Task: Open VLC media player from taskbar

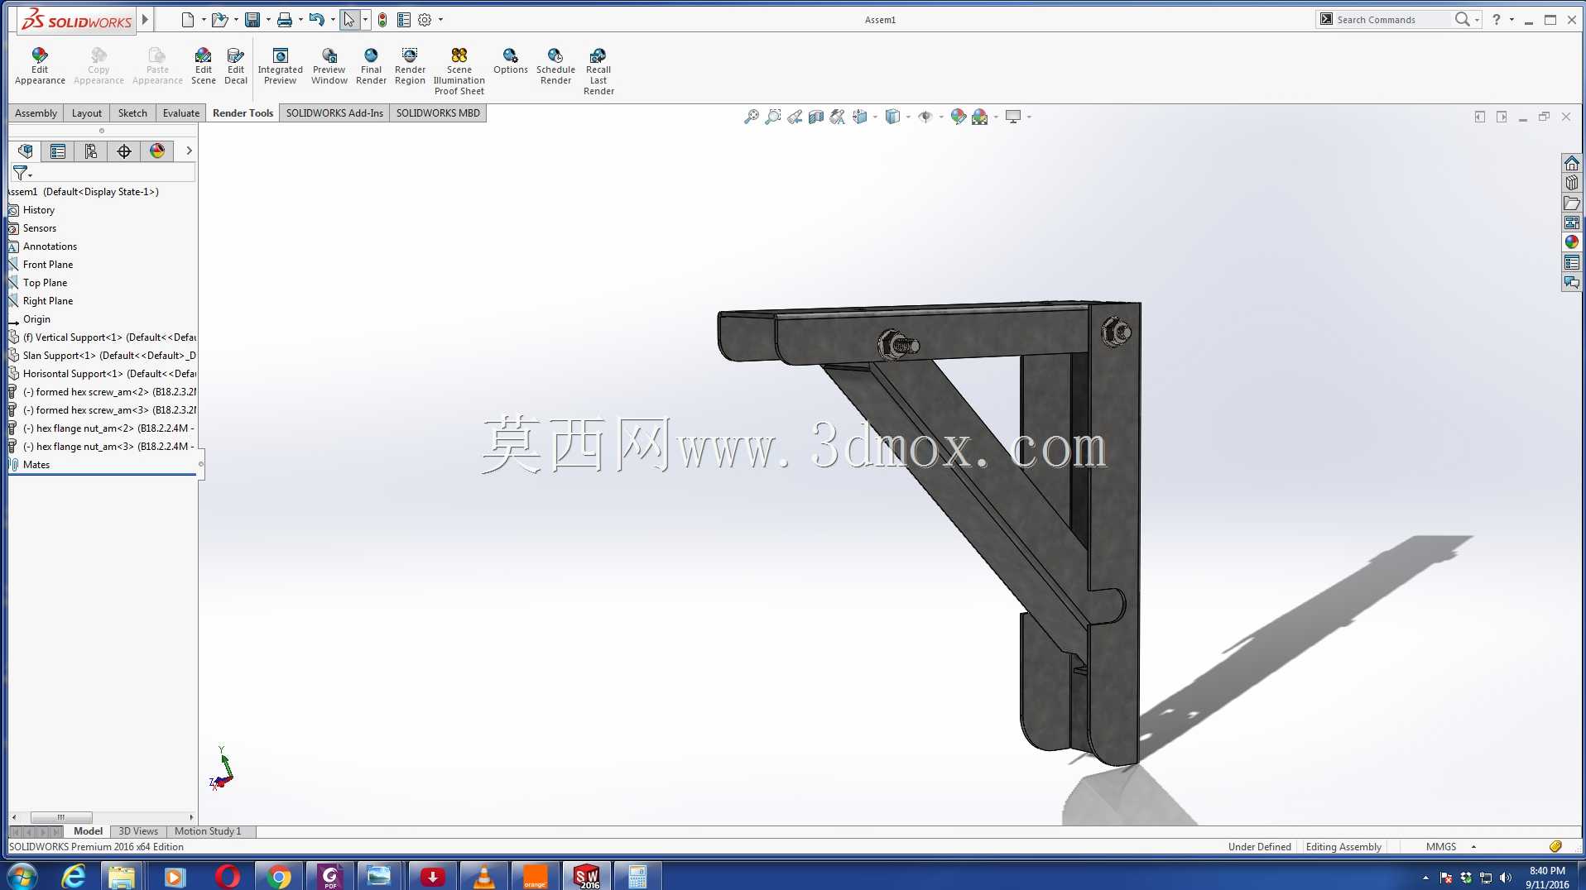Action: [x=483, y=877]
